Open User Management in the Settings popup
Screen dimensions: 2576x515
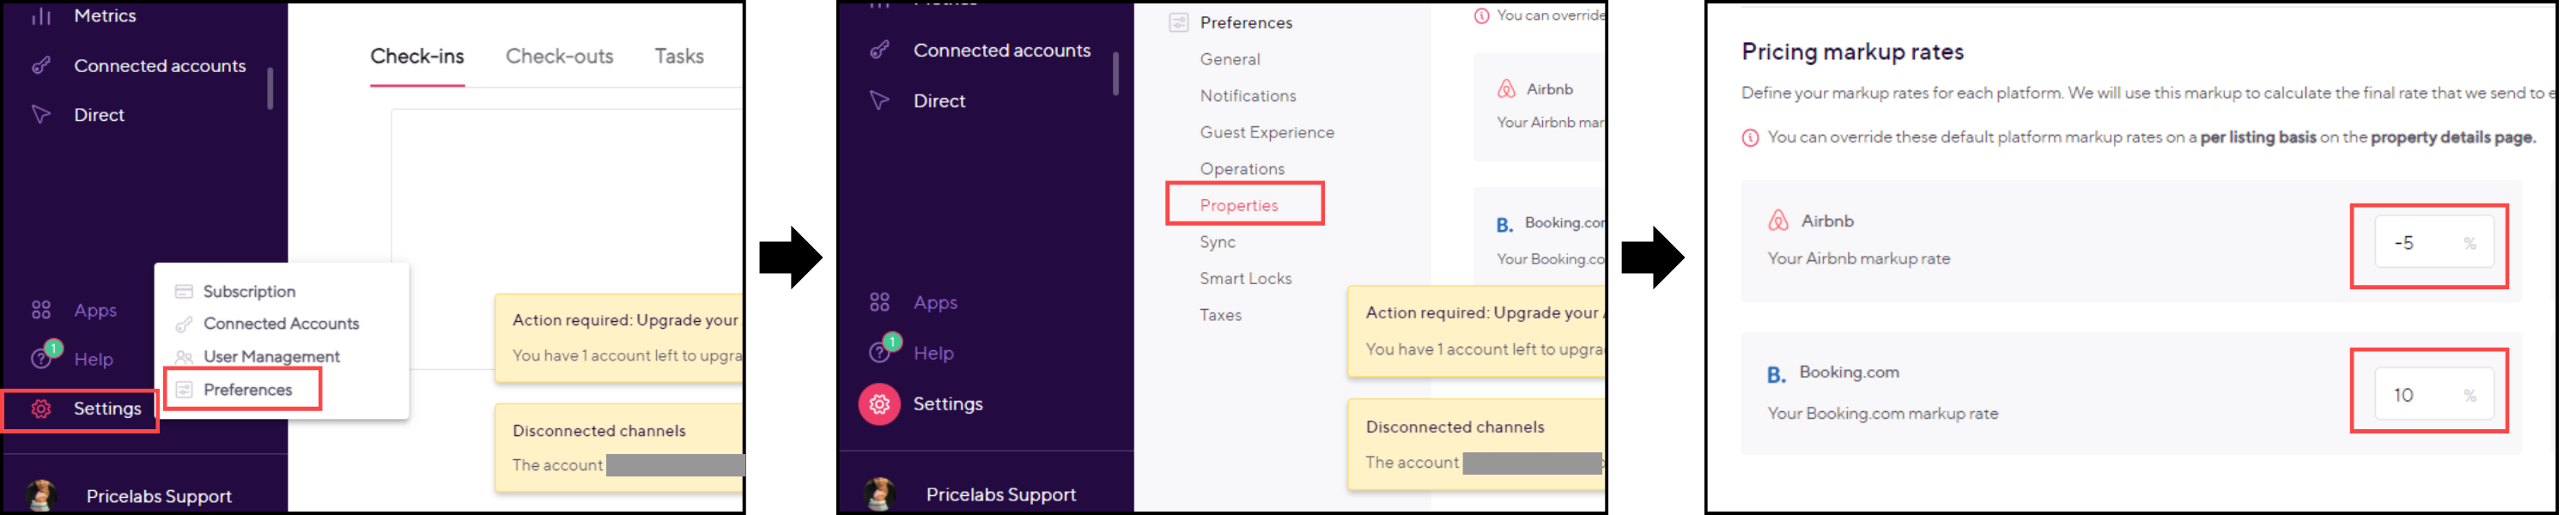pyautogui.click(x=271, y=356)
